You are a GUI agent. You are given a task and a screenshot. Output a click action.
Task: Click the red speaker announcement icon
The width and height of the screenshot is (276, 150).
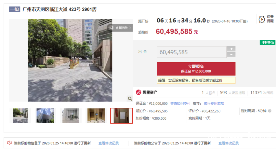(9, 143)
